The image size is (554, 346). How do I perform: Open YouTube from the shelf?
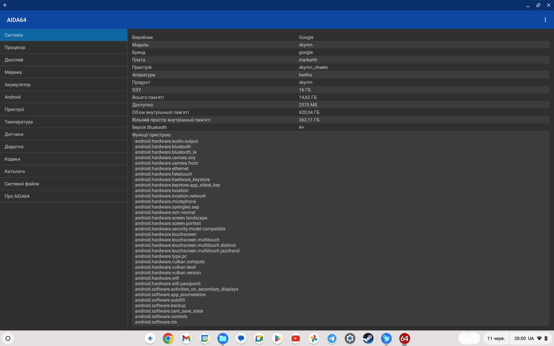[295, 338]
